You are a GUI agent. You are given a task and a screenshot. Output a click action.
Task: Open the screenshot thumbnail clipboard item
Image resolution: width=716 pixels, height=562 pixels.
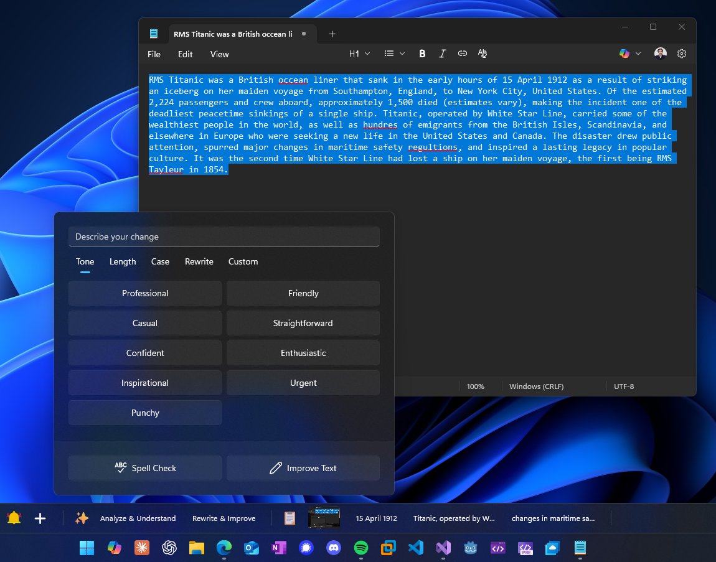324,518
